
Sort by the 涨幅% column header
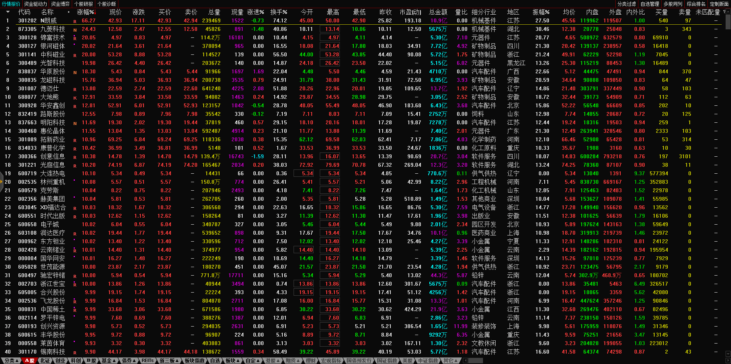click(86, 12)
